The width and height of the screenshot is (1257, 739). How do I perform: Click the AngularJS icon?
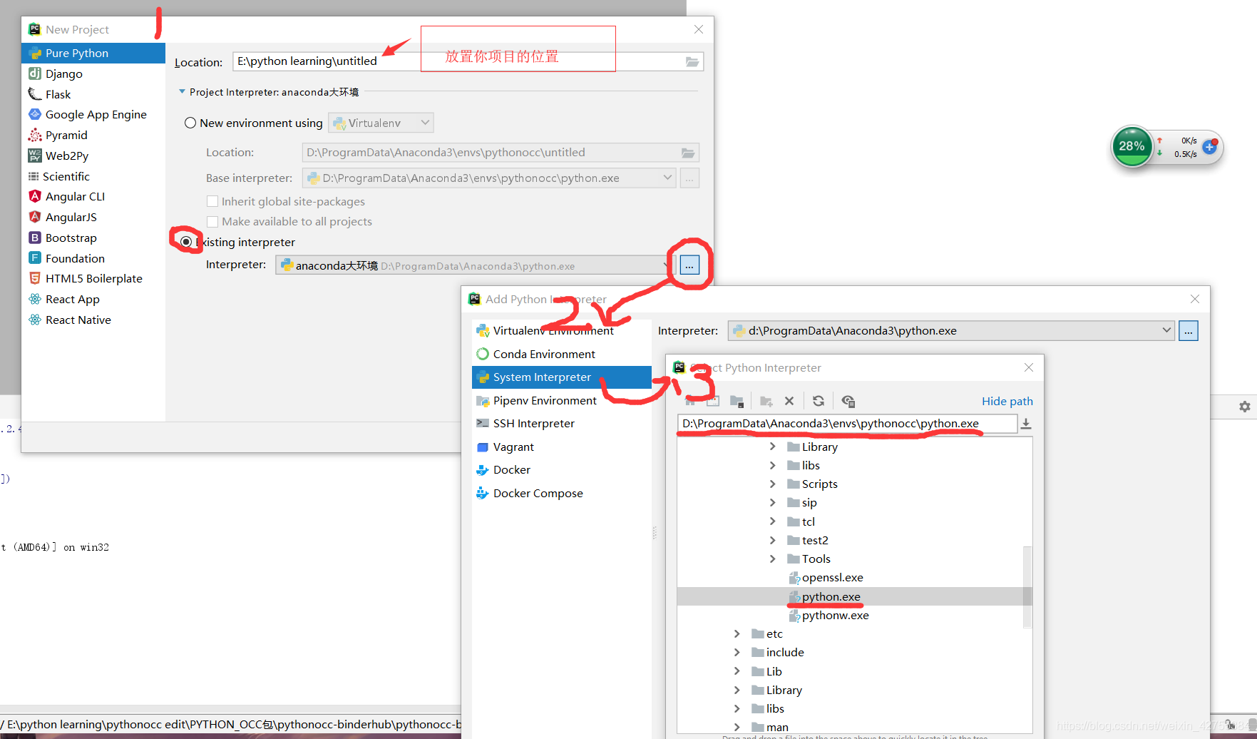click(x=34, y=217)
